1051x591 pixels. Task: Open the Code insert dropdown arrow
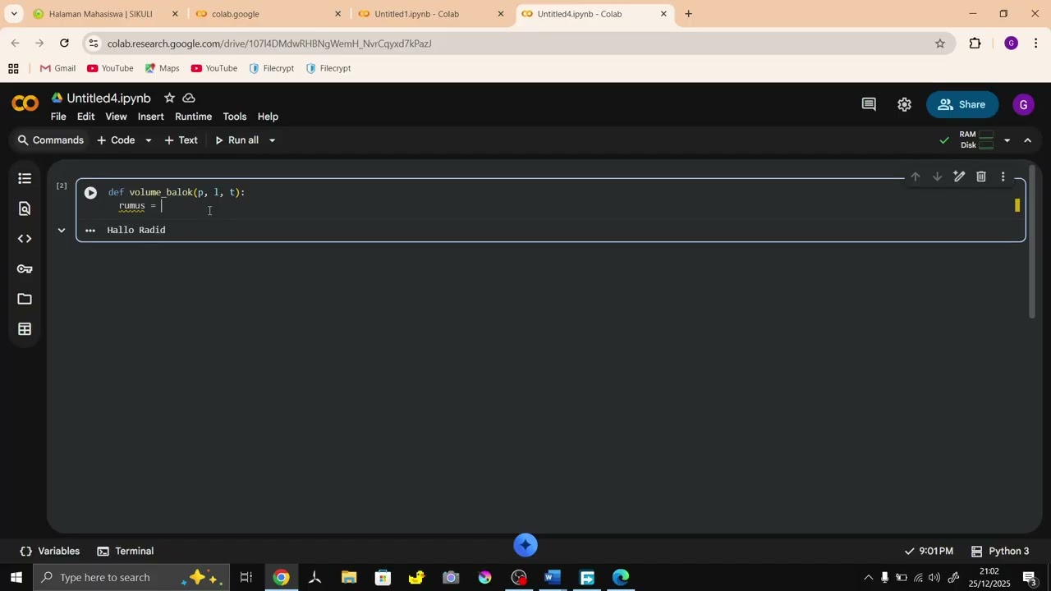point(149,140)
